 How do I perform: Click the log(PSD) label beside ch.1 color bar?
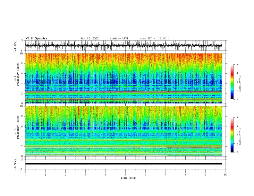click(240, 84)
